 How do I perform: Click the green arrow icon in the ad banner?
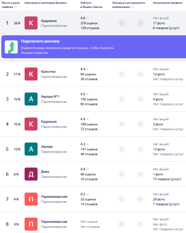point(11,47)
